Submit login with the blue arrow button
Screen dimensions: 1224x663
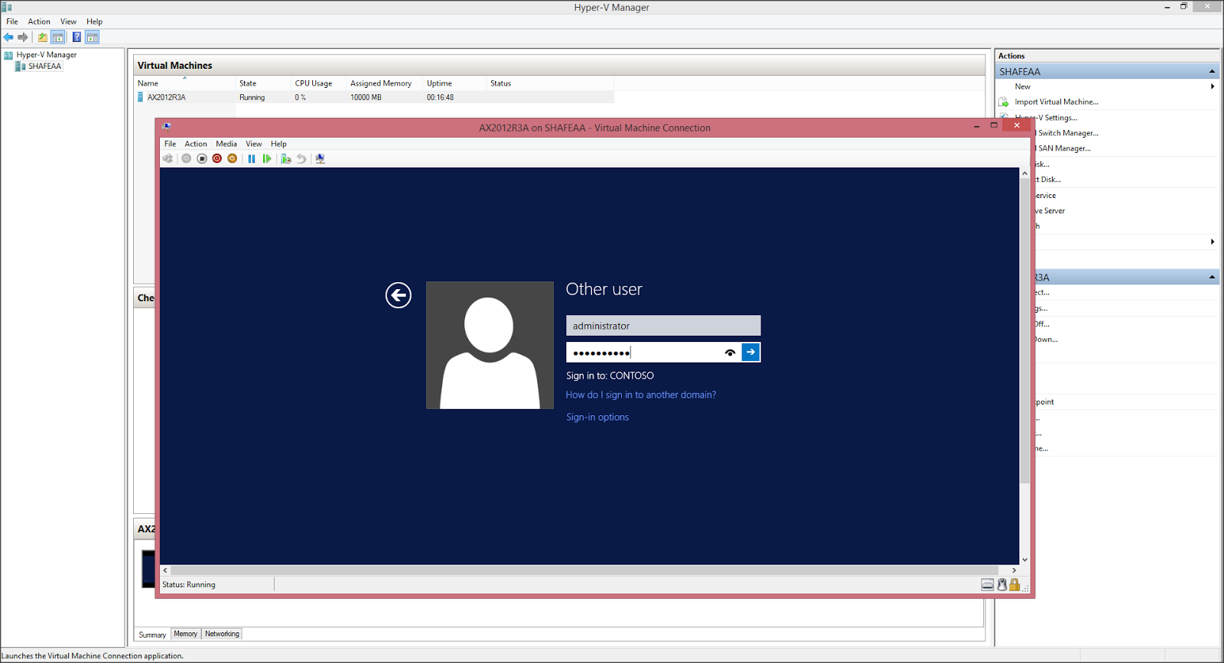point(751,352)
